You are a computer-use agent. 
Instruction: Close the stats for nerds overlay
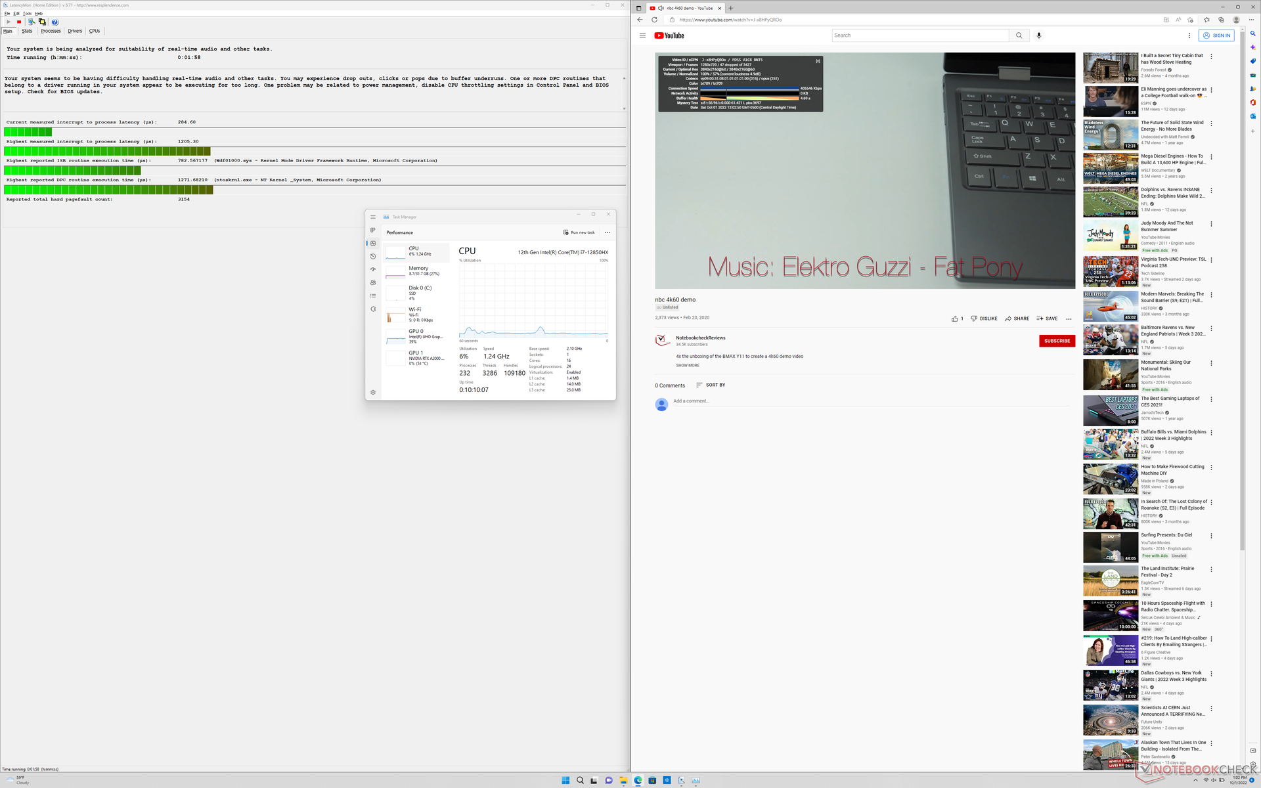818,61
